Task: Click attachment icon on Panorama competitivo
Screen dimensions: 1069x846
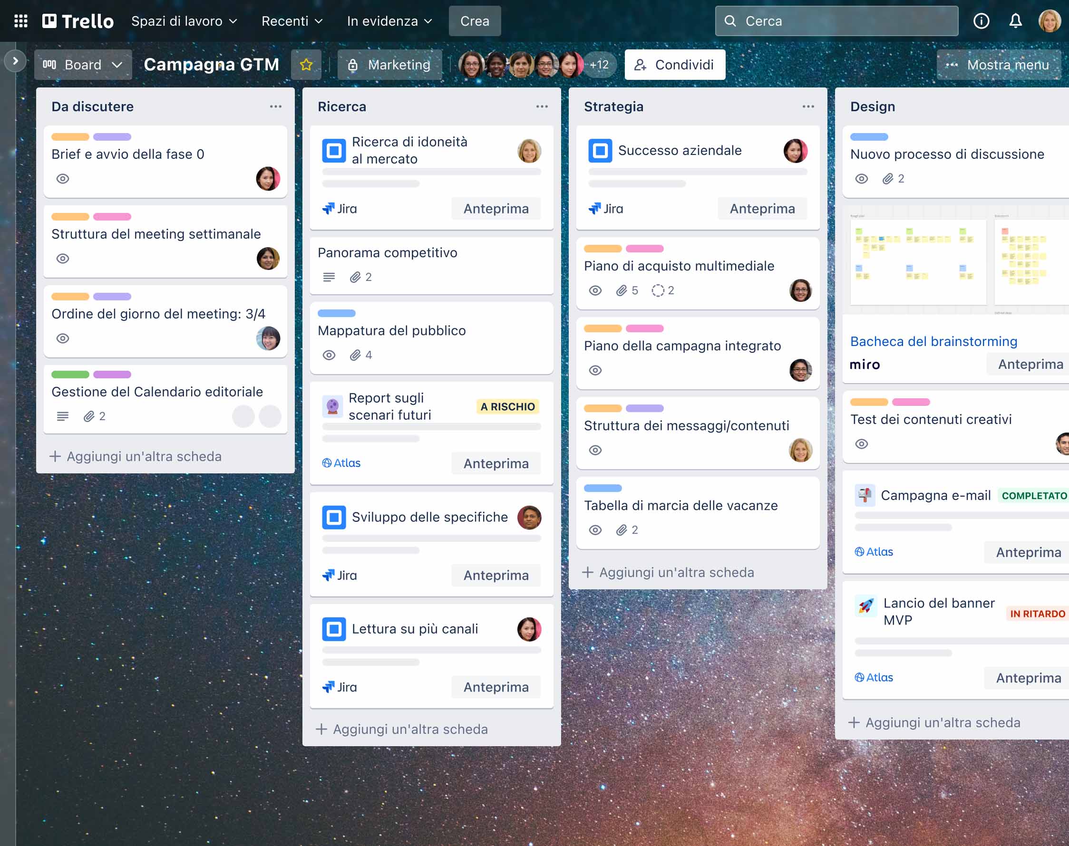Action: tap(355, 277)
